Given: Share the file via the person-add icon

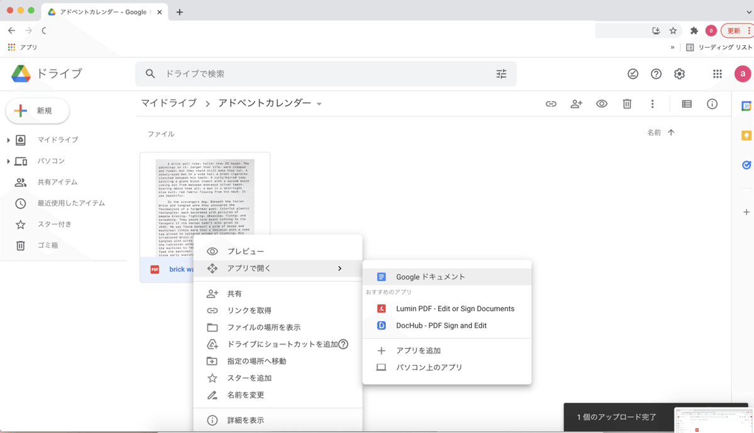Looking at the screenshot, I should click(576, 104).
